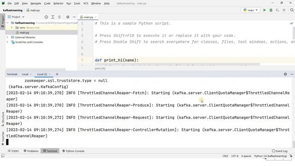Viewport: 295px width, 166px height.
Task: Click the inspection green checkmark
Action: [291, 24]
